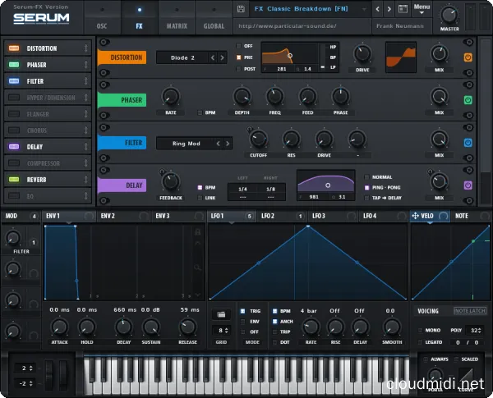This screenshot has height=398, width=493.
Task: Select previous filter type arrow
Action: coord(219,144)
